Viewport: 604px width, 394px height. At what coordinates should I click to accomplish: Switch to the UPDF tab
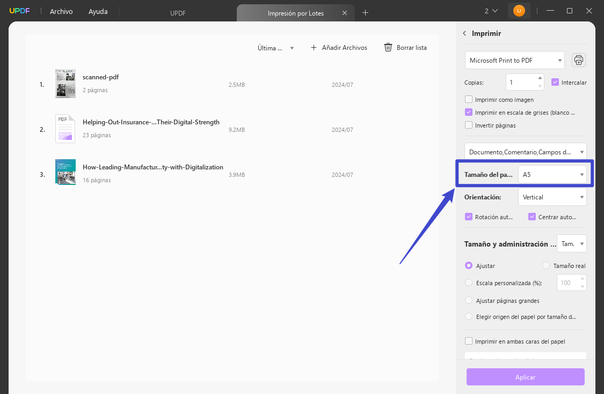point(178,13)
